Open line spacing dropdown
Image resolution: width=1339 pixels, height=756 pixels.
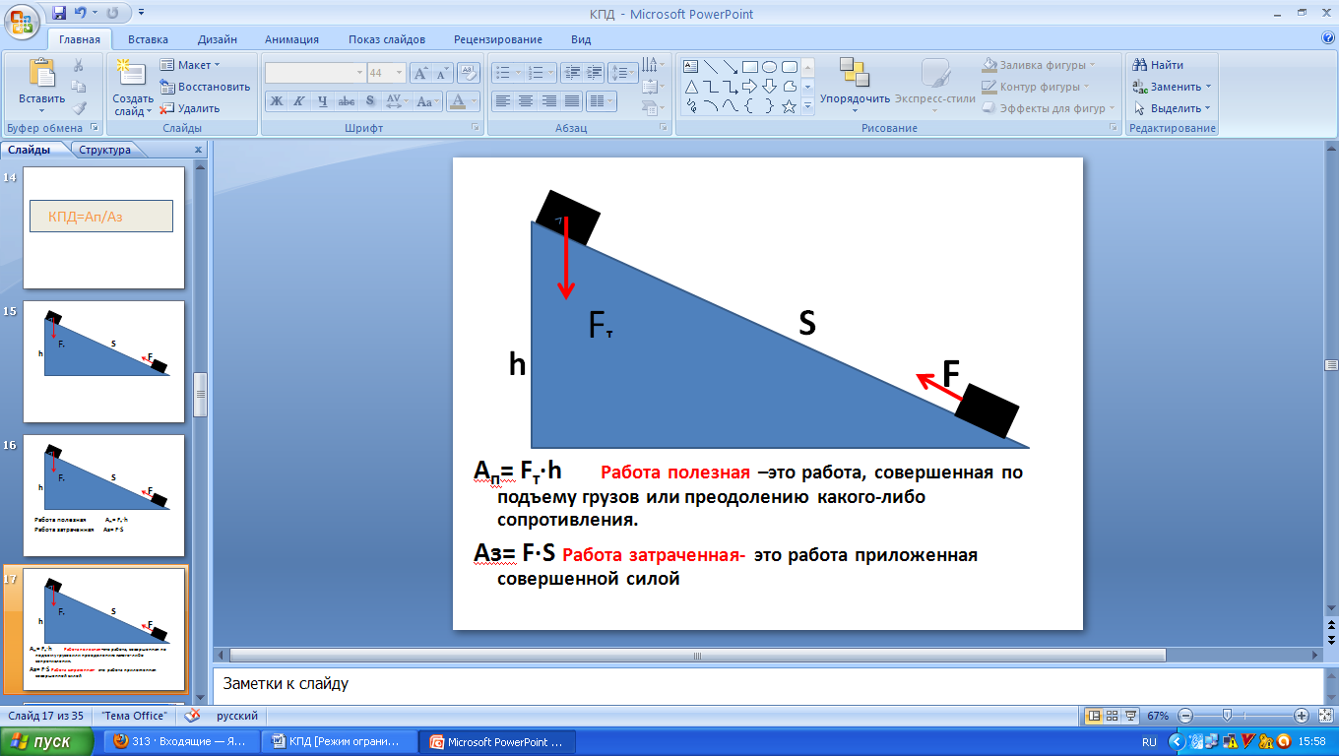pyautogui.click(x=623, y=73)
